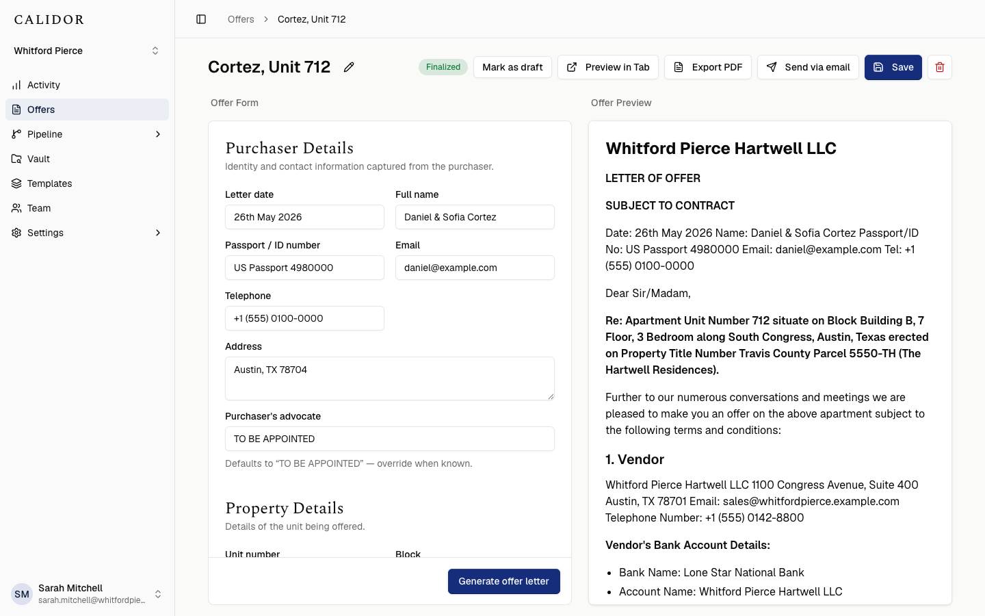Click the pencil icon to rename offer
Viewport: 985px width, 616px height.
349,67
